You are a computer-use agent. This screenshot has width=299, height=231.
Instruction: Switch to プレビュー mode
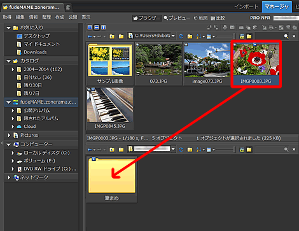point(177,18)
